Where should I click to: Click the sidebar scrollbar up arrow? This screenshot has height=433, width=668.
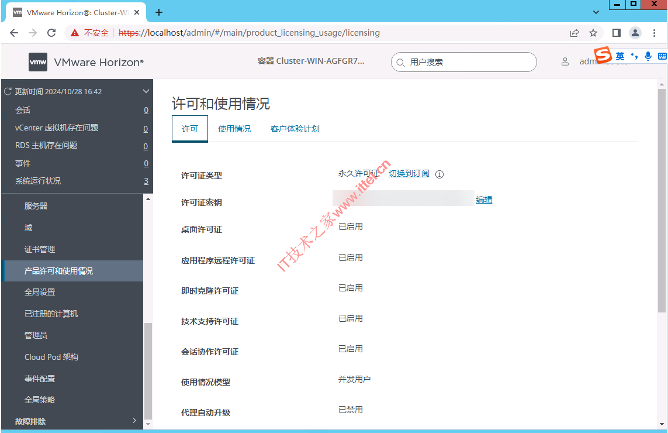pyautogui.click(x=148, y=199)
